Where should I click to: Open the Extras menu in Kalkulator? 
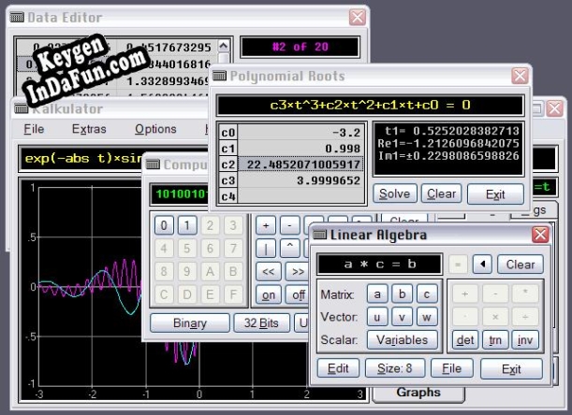(89, 129)
